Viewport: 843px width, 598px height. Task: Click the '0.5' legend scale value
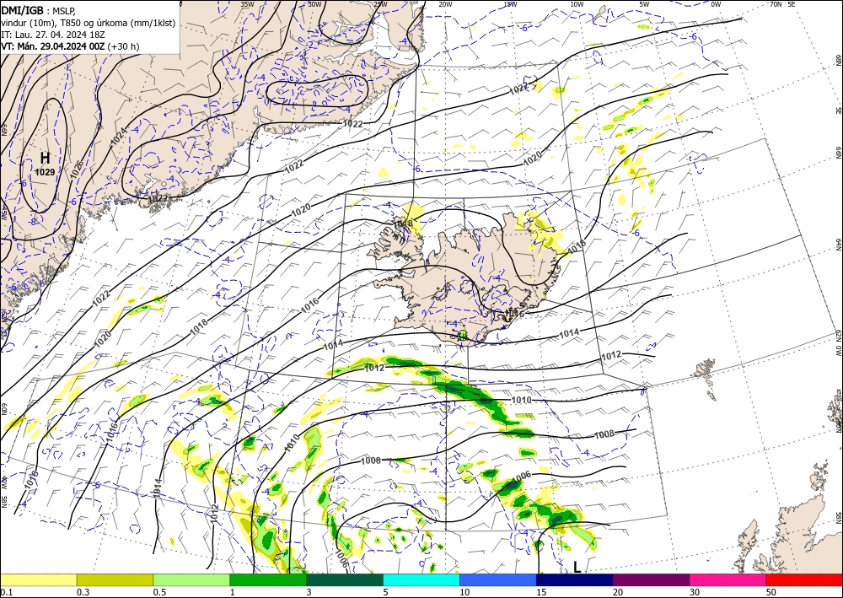click(x=158, y=592)
